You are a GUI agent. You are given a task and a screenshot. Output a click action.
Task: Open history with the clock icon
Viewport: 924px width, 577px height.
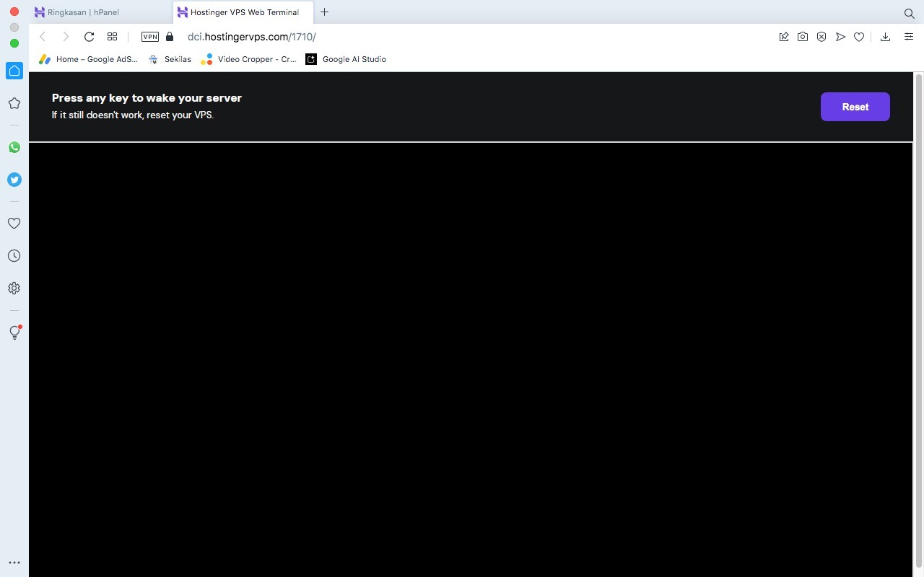click(x=14, y=256)
